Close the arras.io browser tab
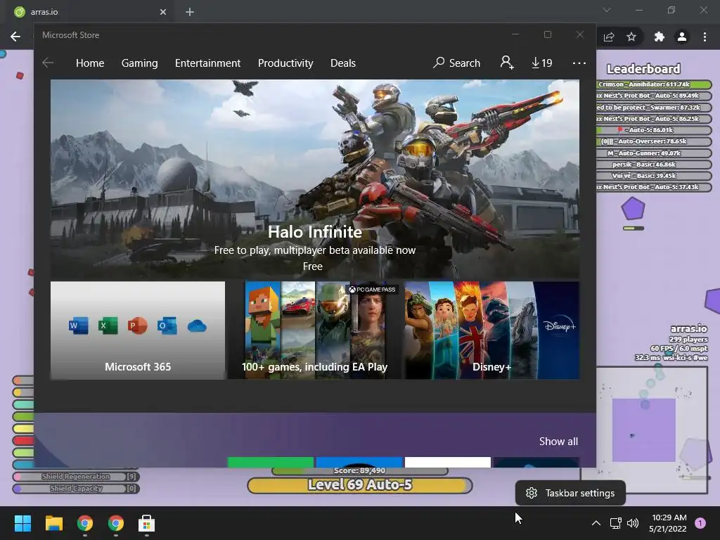The height and width of the screenshot is (540, 720). click(163, 12)
